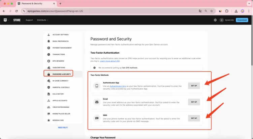253x139 pixels.
Task: Click the dywerzdx username
Action: click(x=229, y=20)
